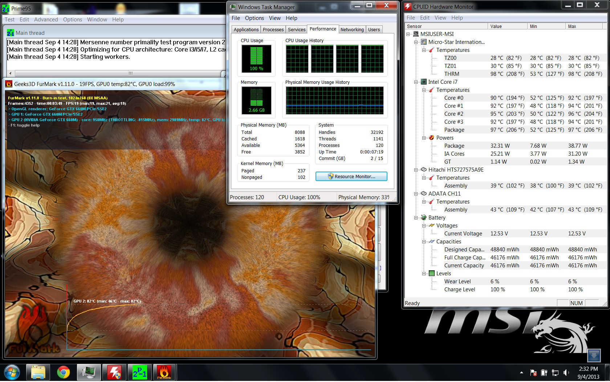Click volume speaker tray icon
610x382 pixels.
click(566, 373)
